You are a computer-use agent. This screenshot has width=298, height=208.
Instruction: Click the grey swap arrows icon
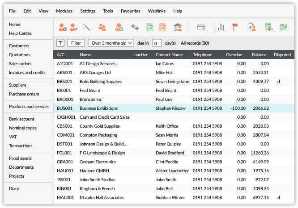[135, 28]
